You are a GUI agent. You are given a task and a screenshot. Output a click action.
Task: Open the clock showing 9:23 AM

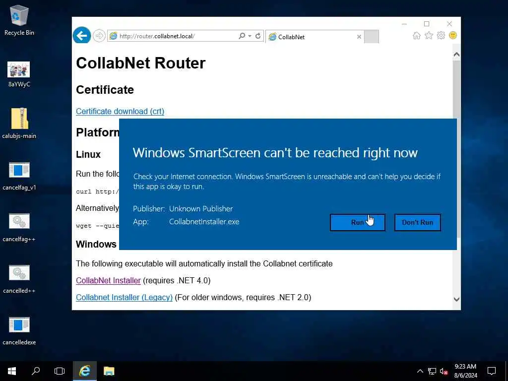point(465,371)
